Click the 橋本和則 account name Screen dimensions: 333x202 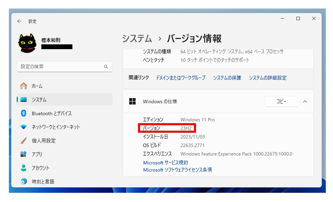point(51,40)
